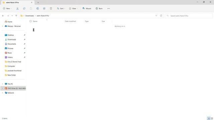
Task: Open Documents in quick access
Action: click(10, 44)
